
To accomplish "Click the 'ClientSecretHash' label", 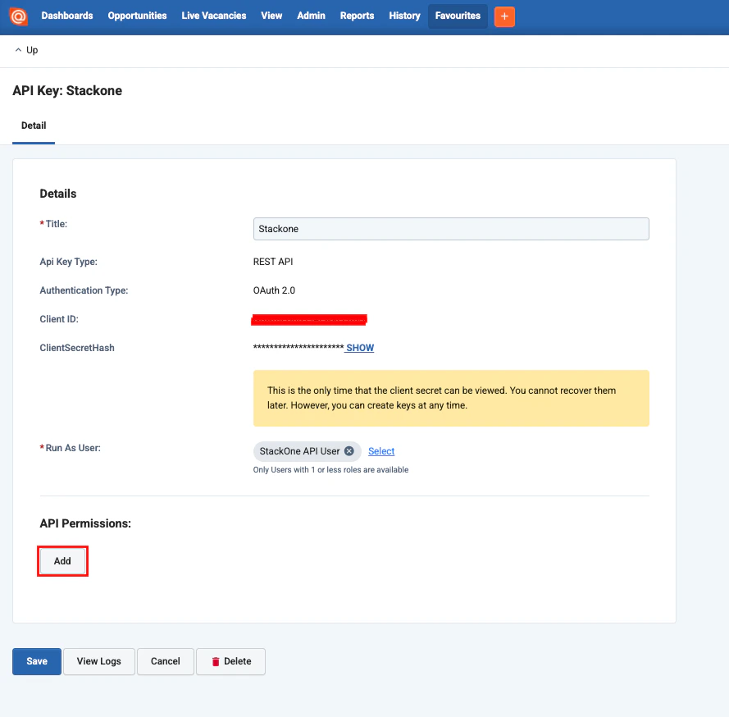I will tap(77, 348).
